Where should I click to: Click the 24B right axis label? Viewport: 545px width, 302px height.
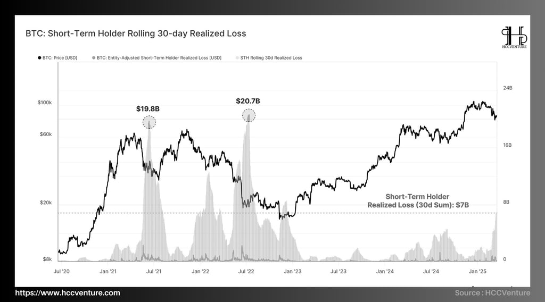click(x=507, y=88)
